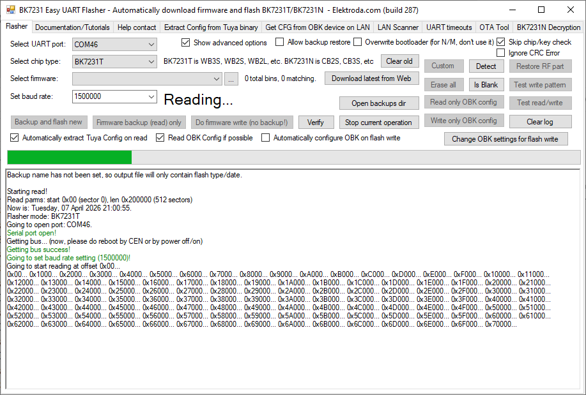586x395 pixels.
Task: Click Backup and flash new button
Action: pos(49,122)
